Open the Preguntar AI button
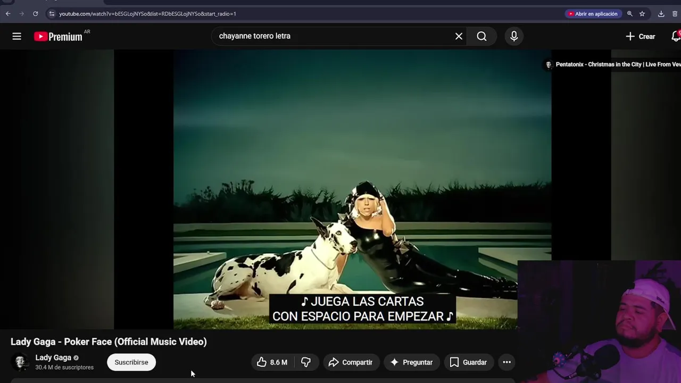This screenshot has height=383, width=681. click(x=411, y=362)
